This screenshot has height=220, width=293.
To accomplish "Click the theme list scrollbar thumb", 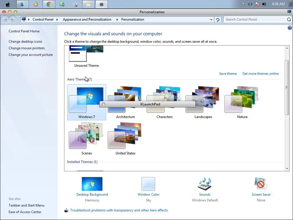I will tap(287, 87).
